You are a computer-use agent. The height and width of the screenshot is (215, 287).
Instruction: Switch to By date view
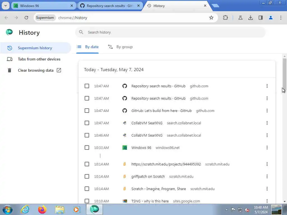(x=87, y=47)
